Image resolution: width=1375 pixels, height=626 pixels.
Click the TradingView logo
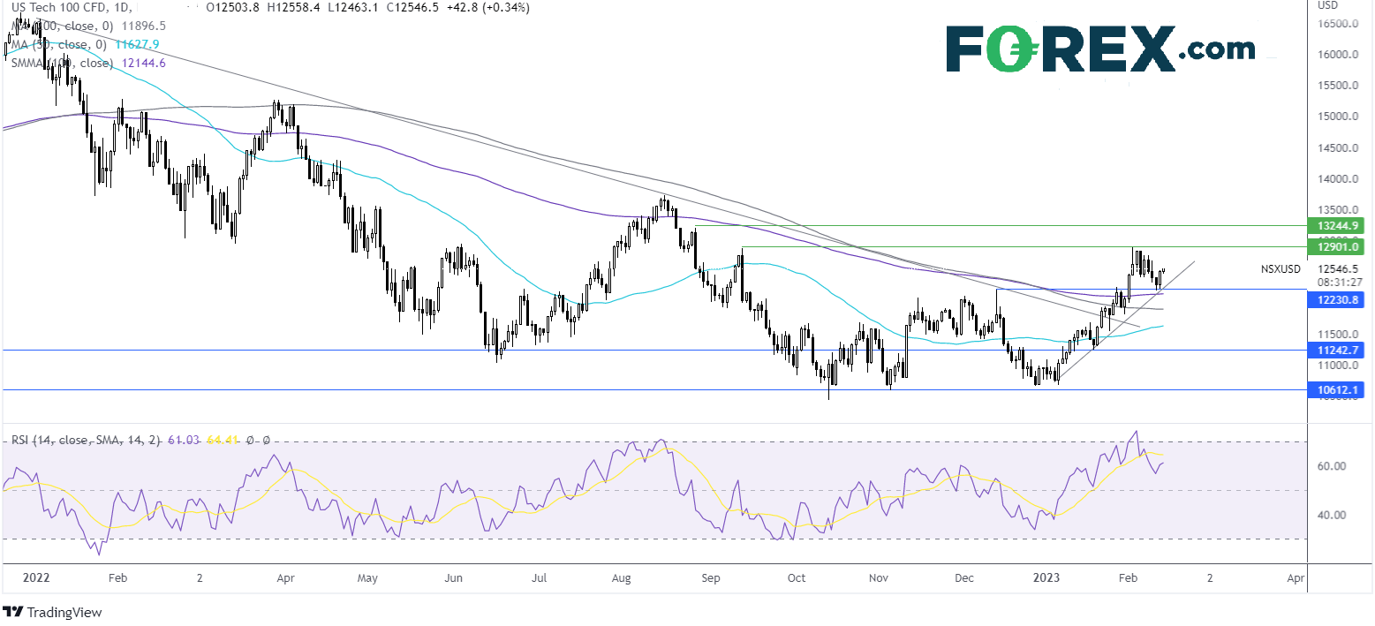tap(52, 612)
